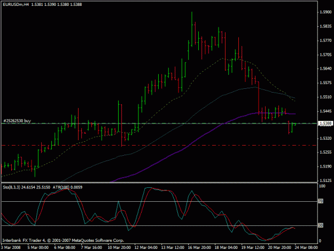Click the 3 Mar 2008 date label
Viewport: 334px width, 251px height.
click(11, 247)
